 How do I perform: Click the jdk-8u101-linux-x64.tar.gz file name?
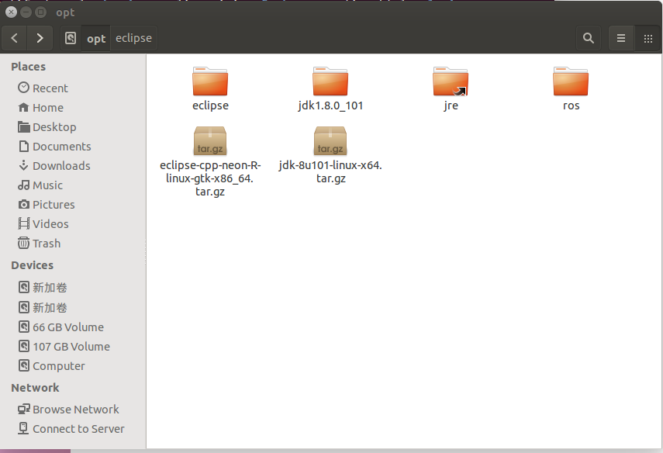[x=330, y=171]
